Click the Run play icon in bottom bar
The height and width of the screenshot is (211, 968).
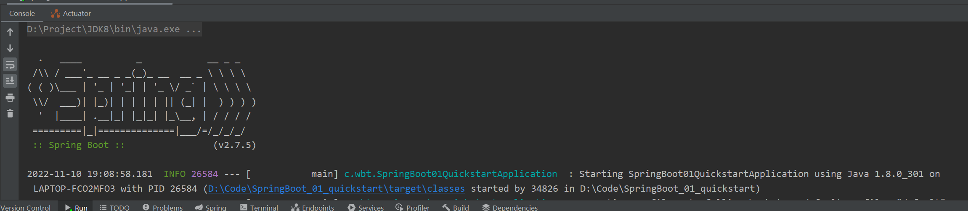click(68, 208)
